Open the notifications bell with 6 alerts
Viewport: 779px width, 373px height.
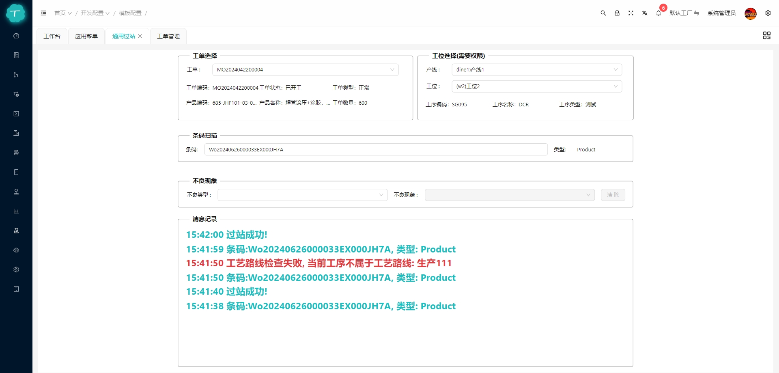(x=658, y=13)
